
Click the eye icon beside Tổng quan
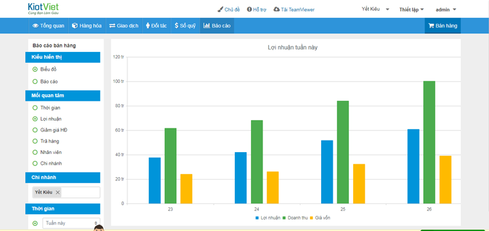[x=35, y=26]
